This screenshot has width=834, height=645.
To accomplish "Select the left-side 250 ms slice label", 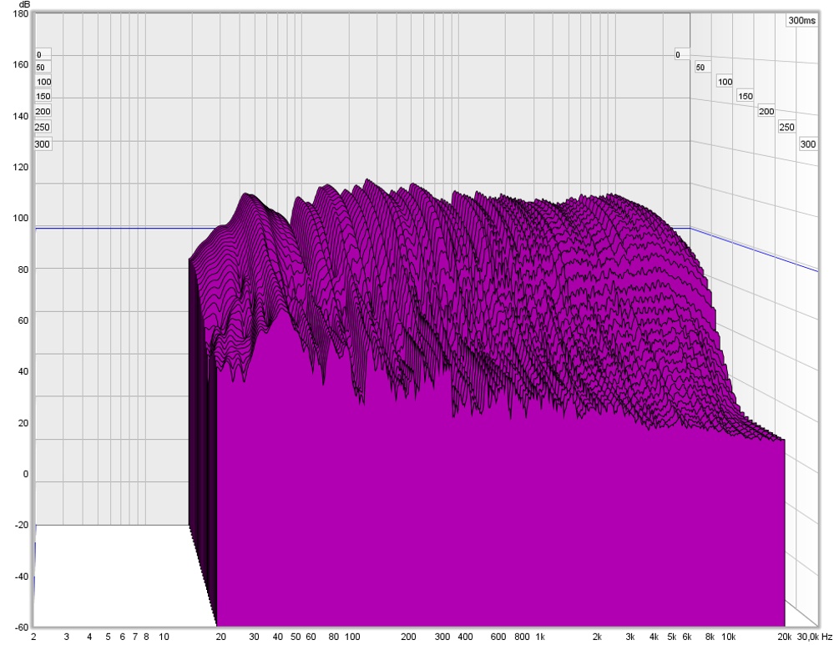I will [x=42, y=127].
